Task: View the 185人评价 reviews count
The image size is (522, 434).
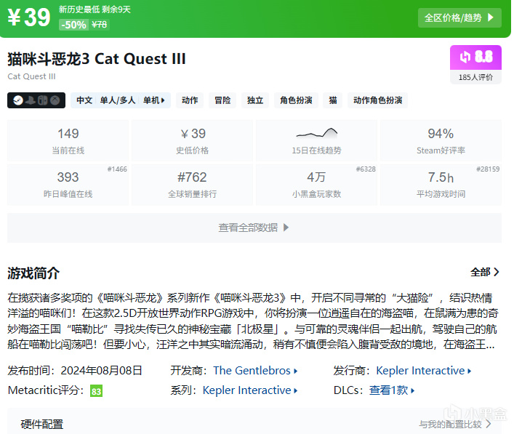Action: pyautogui.click(x=475, y=77)
